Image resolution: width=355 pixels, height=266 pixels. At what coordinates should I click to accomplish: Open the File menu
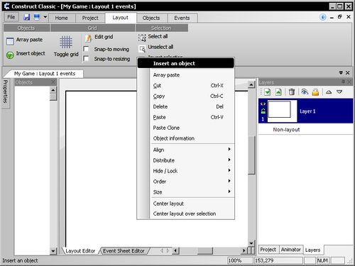[x=11, y=17]
